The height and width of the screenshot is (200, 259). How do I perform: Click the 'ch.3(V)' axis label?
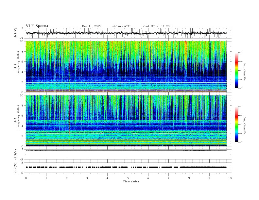pyautogui.click(x=16, y=155)
